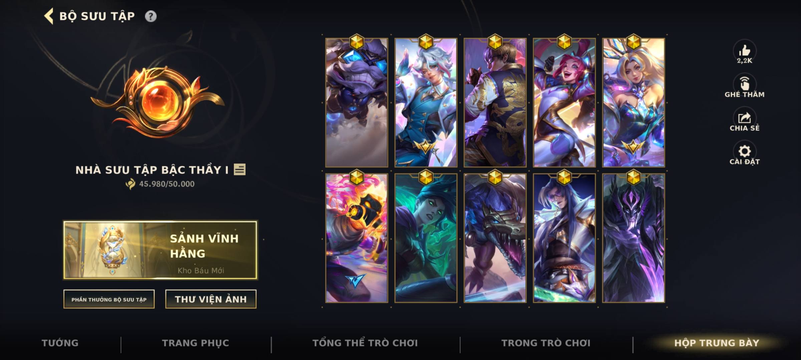Open the collector rank list icon
801x360 pixels.
tap(240, 169)
